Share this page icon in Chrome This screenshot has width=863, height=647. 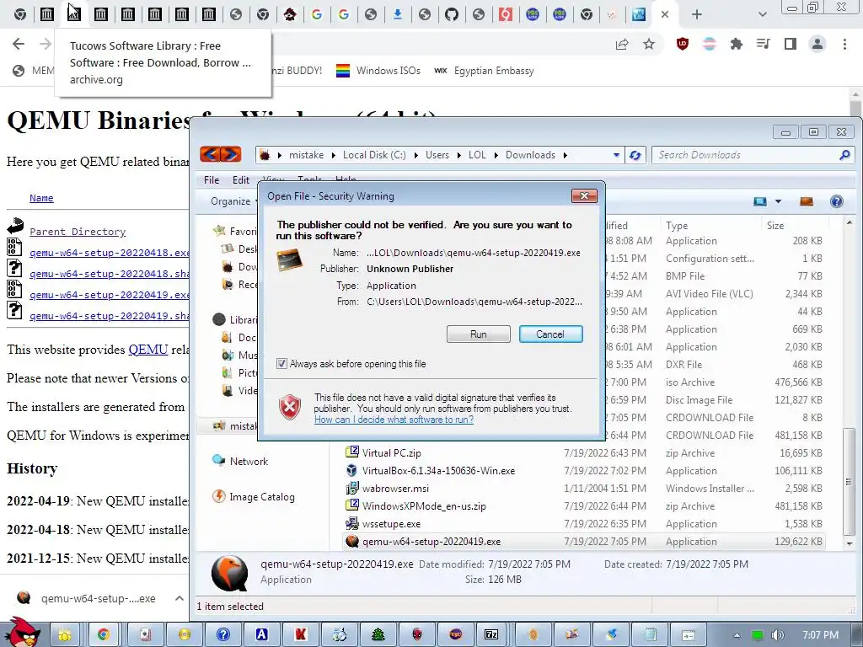622,44
